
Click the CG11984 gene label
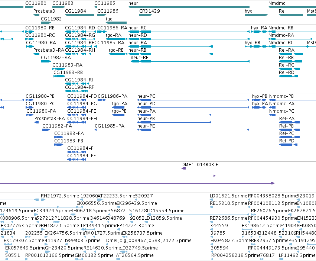(x=75, y=11)
